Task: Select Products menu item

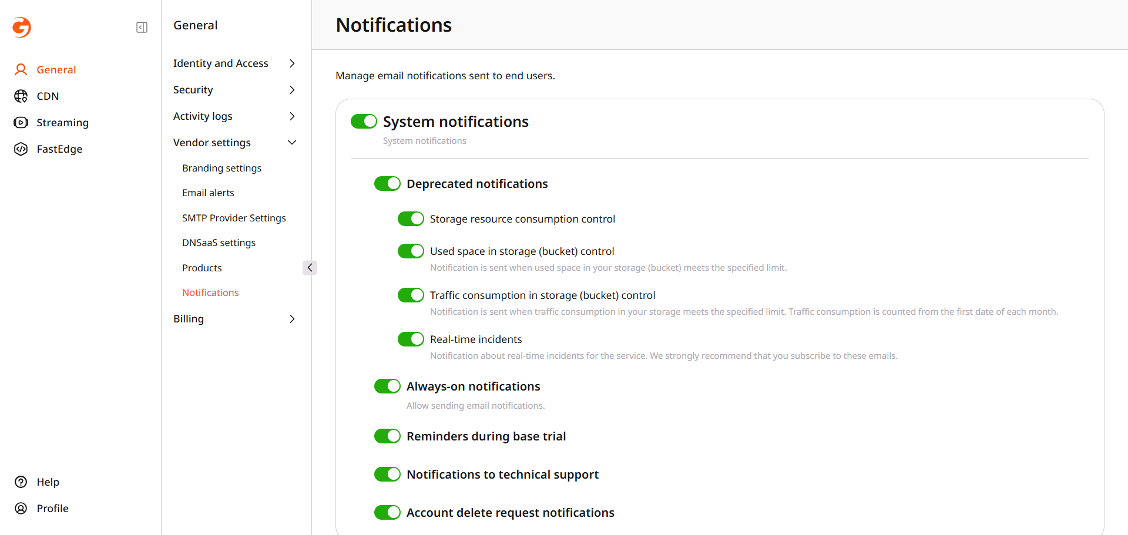Action: coord(202,268)
